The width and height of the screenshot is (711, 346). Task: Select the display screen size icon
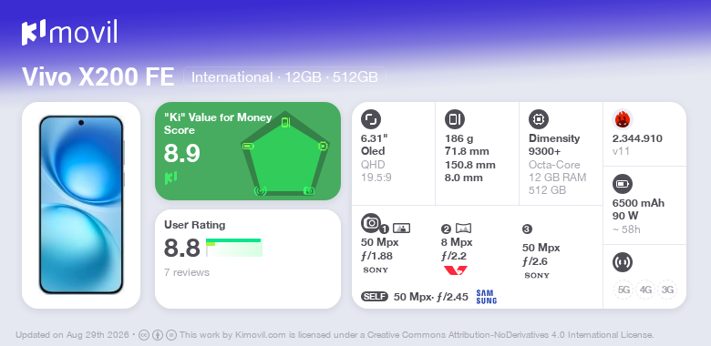[x=371, y=119]
